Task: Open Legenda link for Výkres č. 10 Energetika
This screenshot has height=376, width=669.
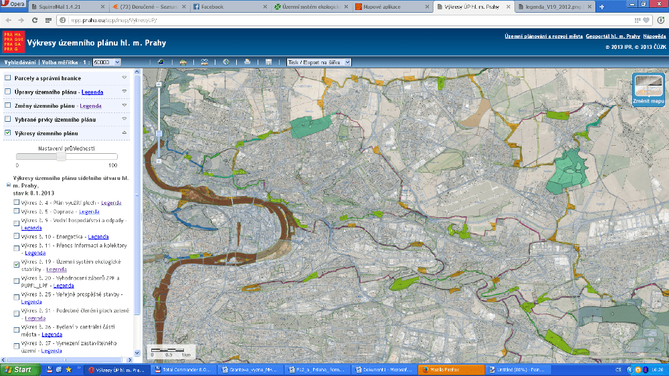Action: (98, 237)
